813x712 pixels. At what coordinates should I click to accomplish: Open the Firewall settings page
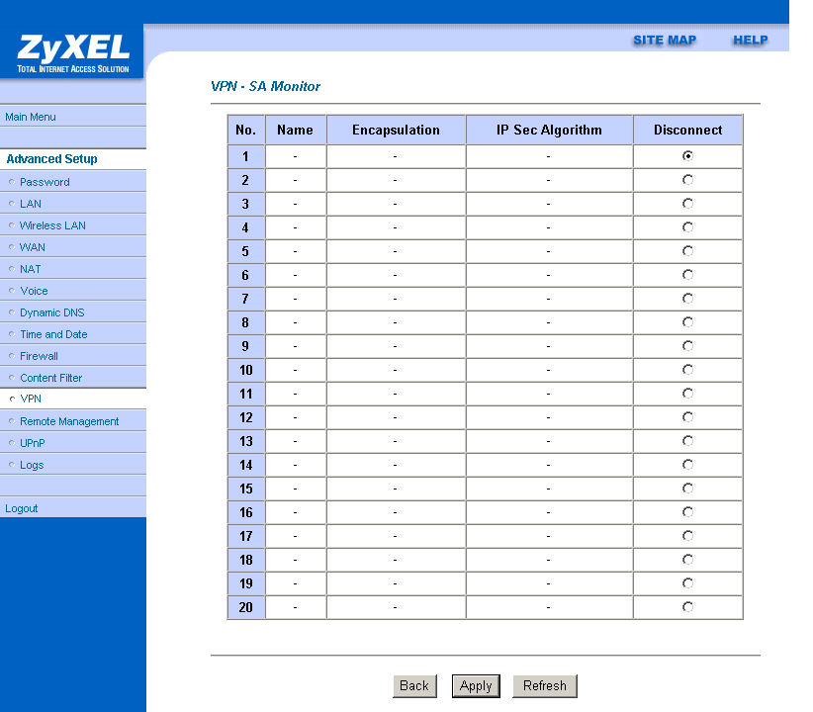39,356
